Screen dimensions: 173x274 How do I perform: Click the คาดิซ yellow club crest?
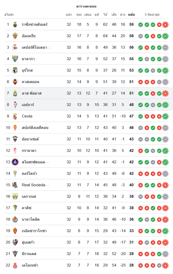[x=15, y=208]
